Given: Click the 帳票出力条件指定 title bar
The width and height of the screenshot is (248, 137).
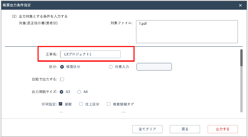Looking at the screenshot, I should tap(102, 5).
